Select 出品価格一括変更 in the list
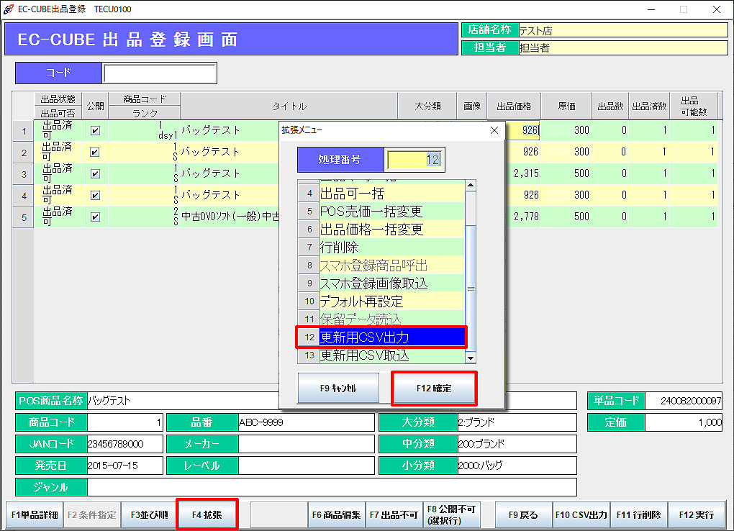Image resolution: width=734 pixels, height=531 pixels. tap(392, 229)
